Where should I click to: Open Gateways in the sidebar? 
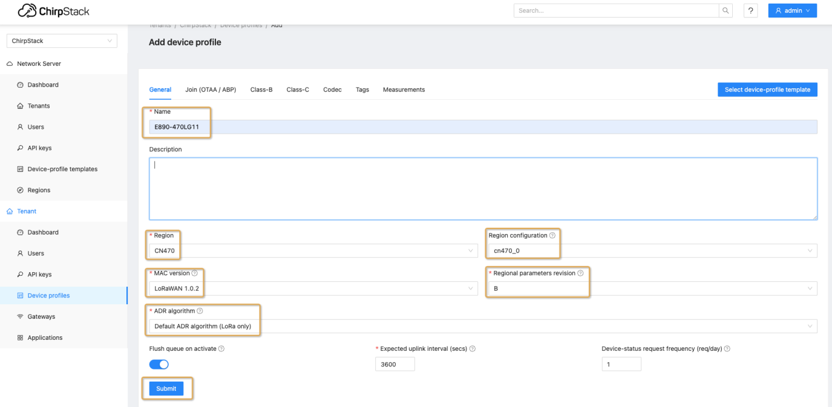coord(41,317)
